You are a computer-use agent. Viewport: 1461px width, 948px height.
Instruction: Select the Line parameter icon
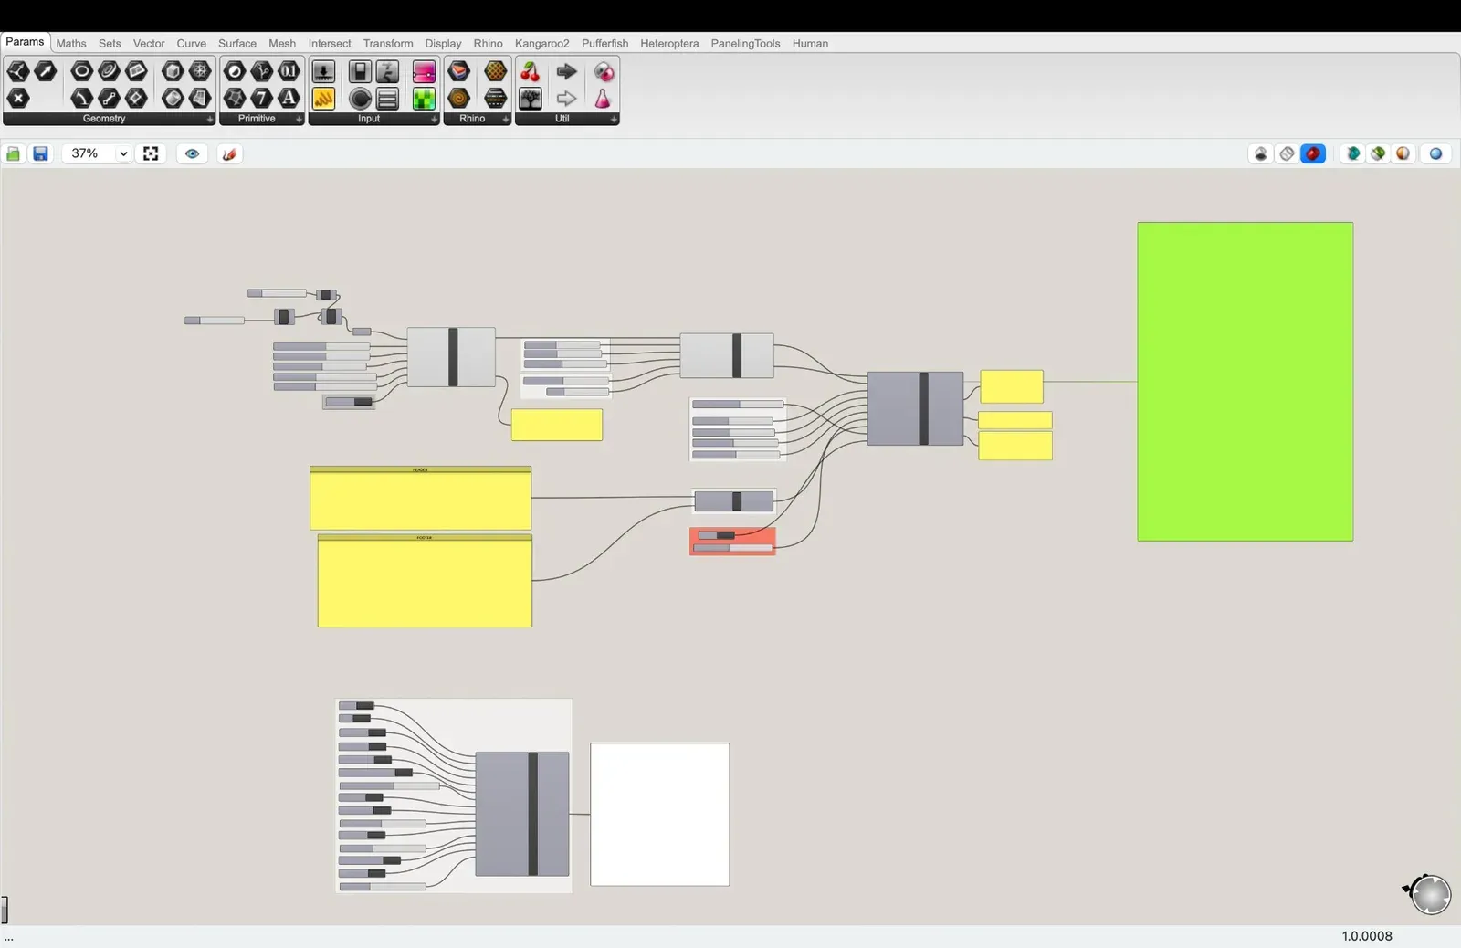point(110,98)
